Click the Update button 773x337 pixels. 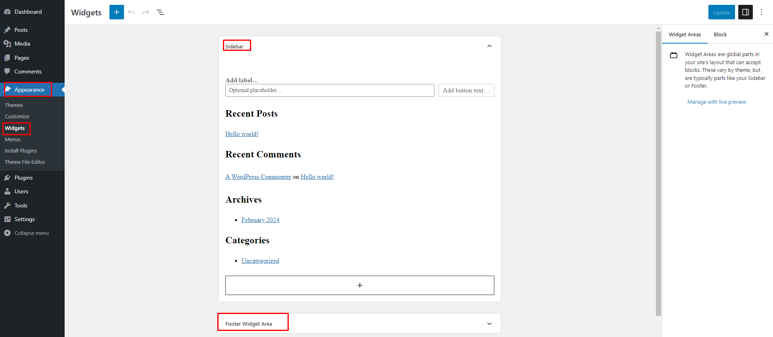pos(721,12)
